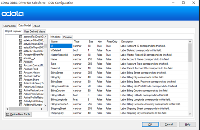
Task: Click metadata table scroll up arrow
Action: tap(190, 41)
